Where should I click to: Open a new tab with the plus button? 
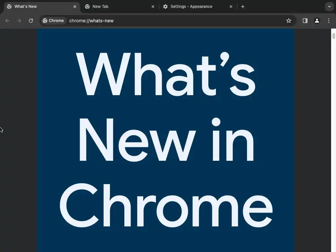tap(242, 7)
